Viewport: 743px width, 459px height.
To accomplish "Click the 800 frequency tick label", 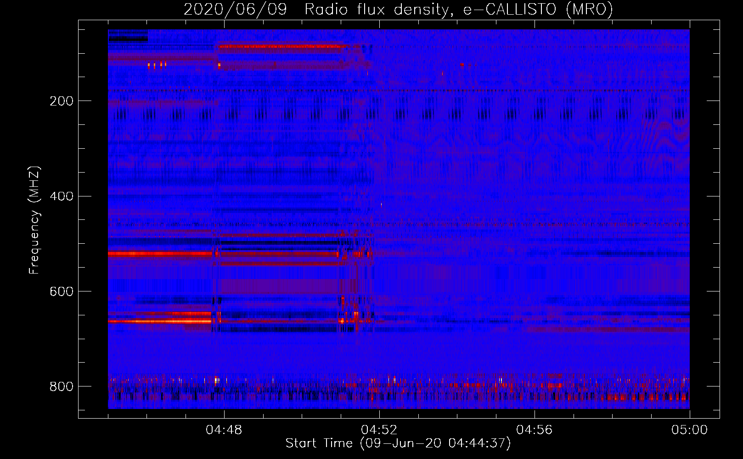I will click(62, 386).
